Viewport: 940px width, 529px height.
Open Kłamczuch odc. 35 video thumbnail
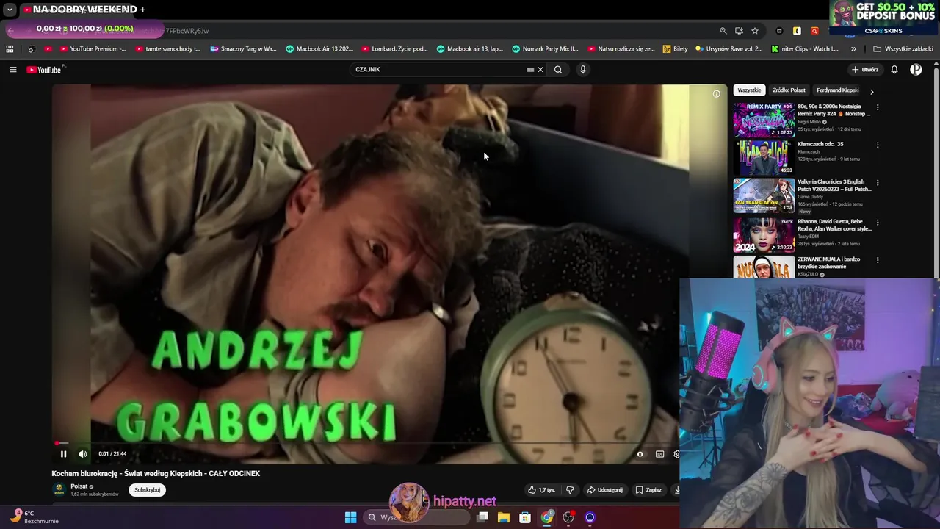pos(764,157)
